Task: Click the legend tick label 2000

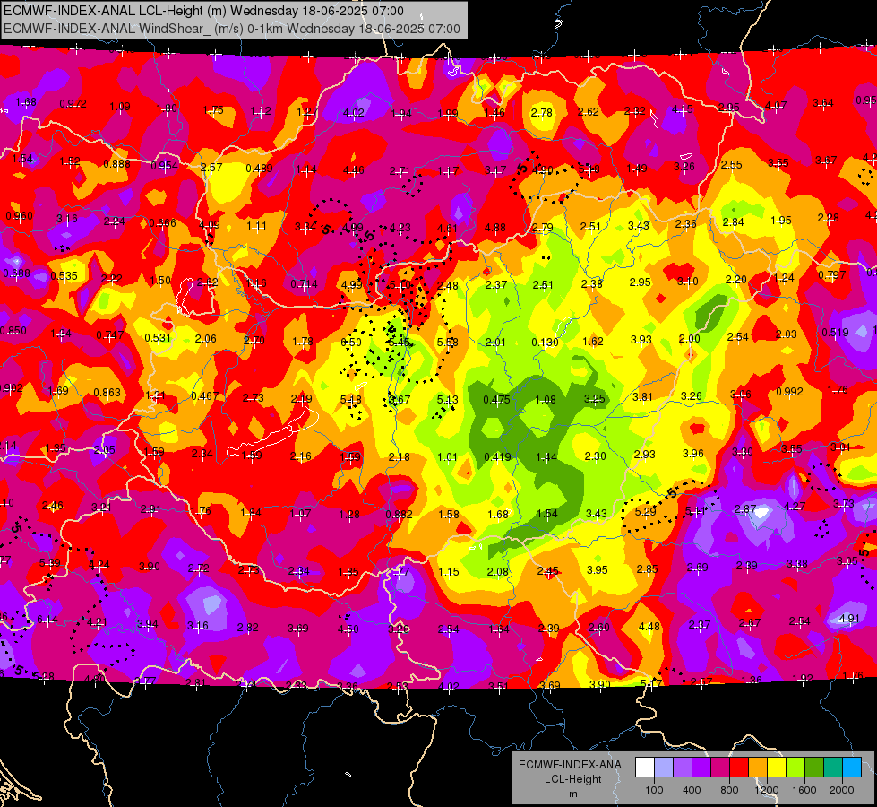Action: (x=842, y=790)
